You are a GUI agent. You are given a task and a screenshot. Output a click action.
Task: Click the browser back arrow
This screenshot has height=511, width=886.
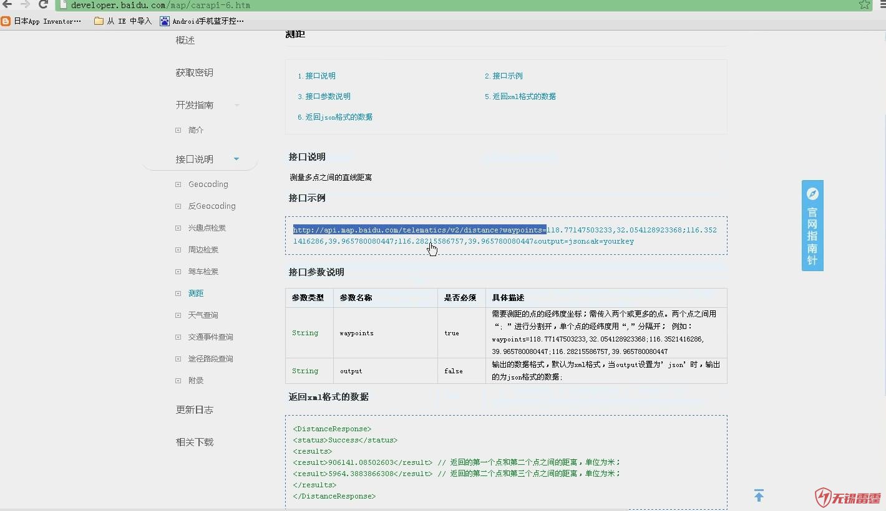(x=7, y=4)
